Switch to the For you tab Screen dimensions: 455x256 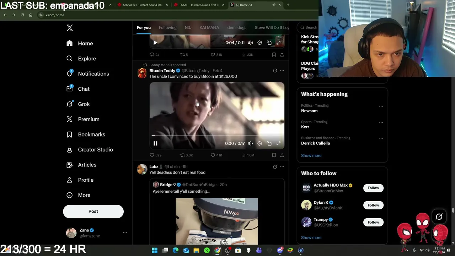[x=144, y=27]
